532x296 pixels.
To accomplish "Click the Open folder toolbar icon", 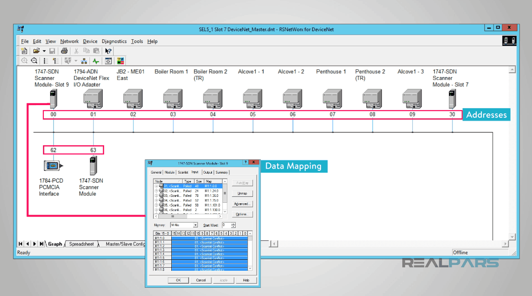I will (x=36, y=51).
